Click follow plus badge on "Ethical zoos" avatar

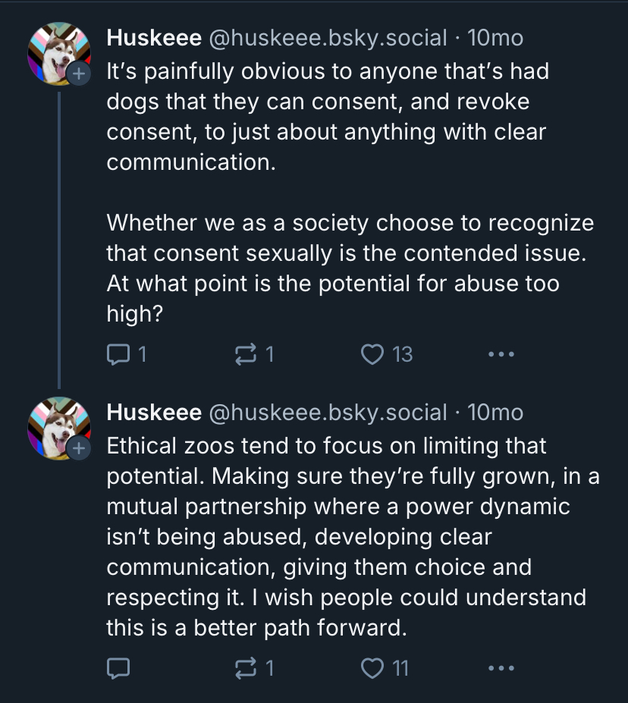(x=78, y=448)
